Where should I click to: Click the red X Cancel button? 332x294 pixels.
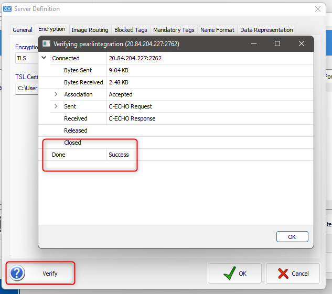coord(293,273)
